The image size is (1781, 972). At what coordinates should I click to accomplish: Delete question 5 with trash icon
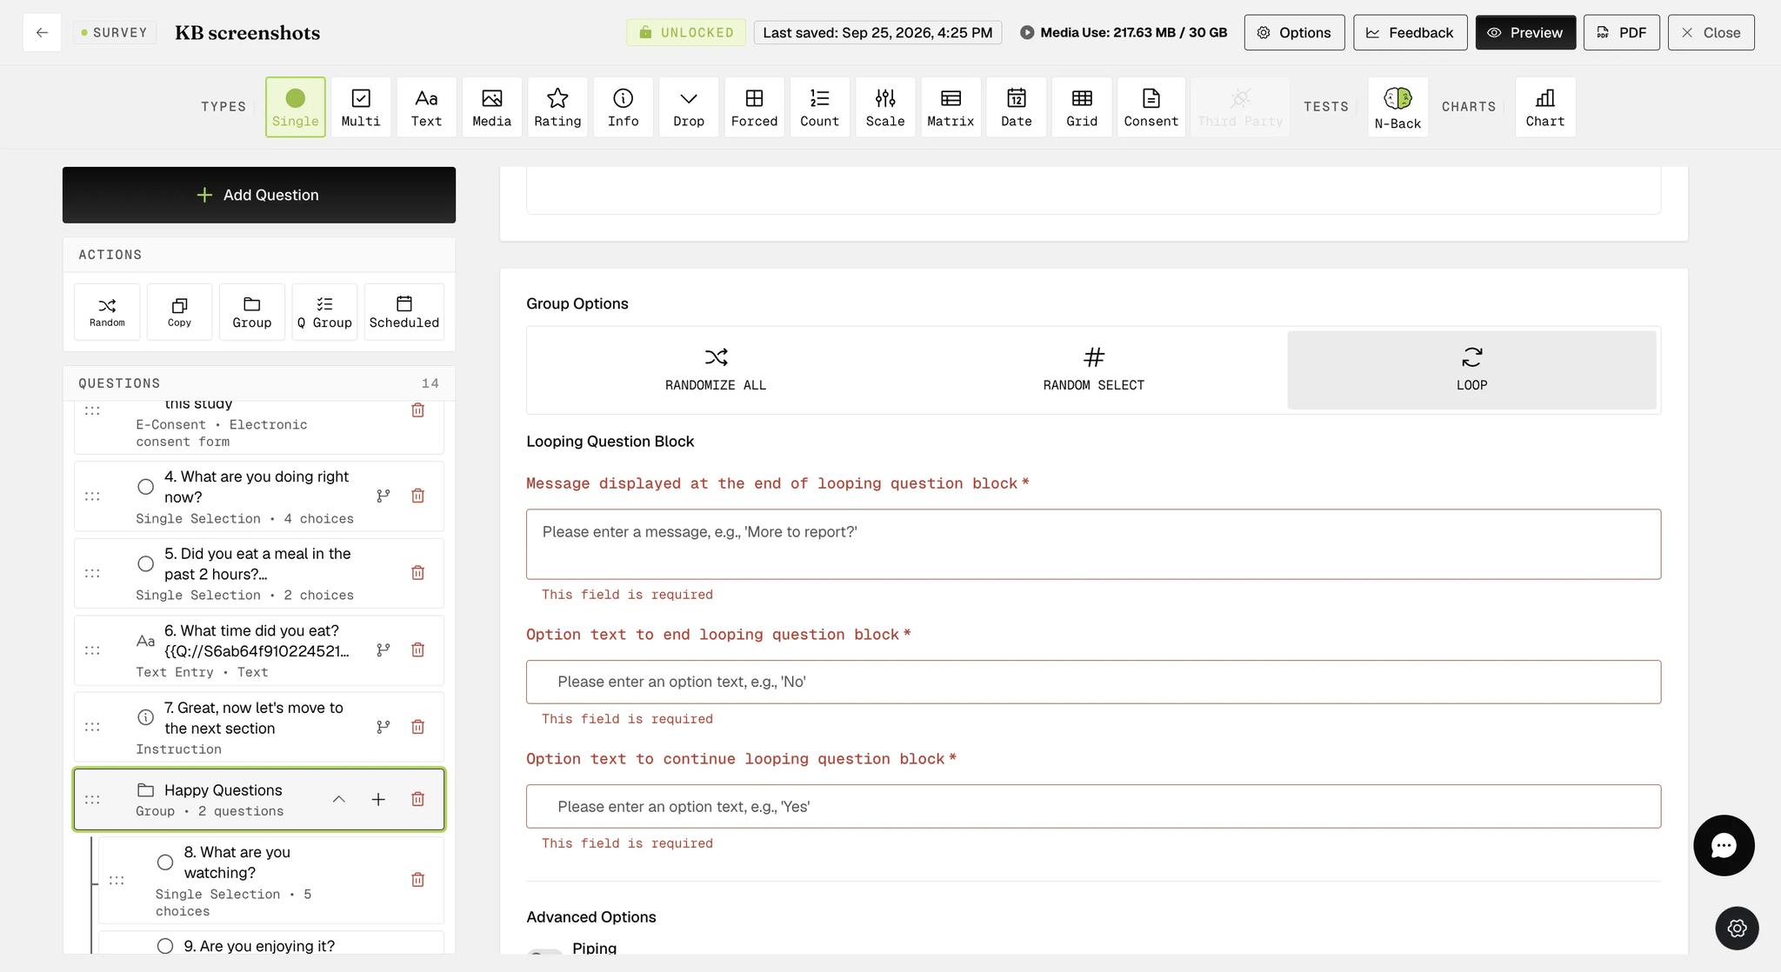click(417, 573)
